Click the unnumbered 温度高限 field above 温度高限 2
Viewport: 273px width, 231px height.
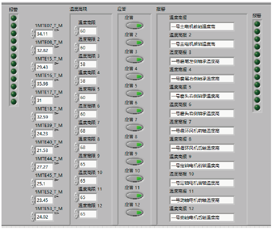click(88, 31)
